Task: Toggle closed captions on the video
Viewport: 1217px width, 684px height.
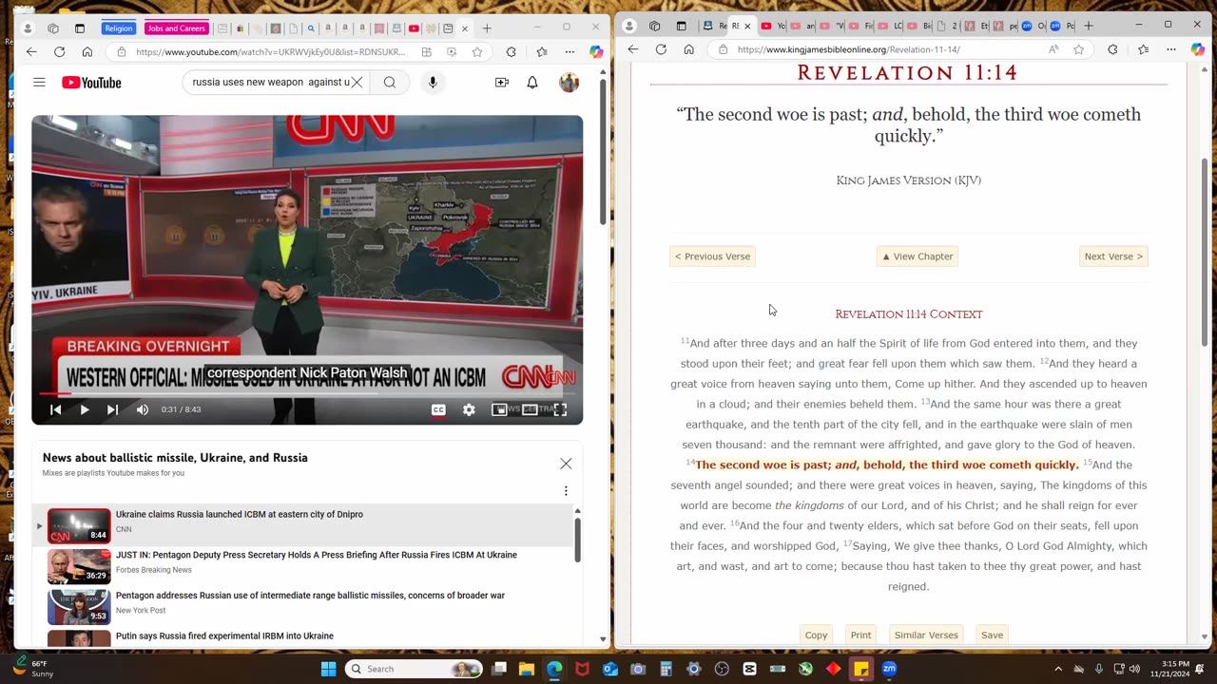Action: tap(438, 409)
